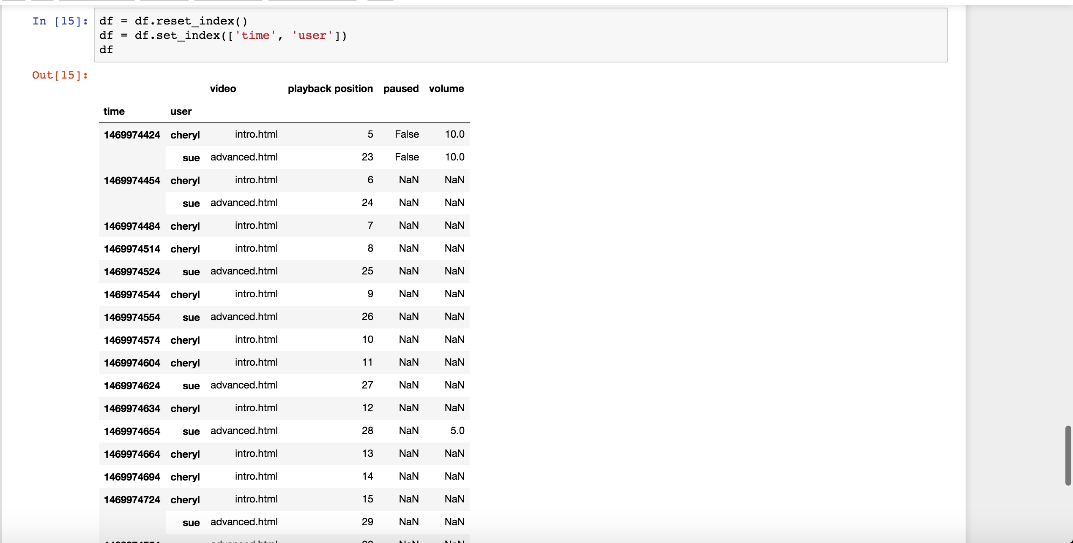Image resolution: width=1073 pixels, height=543 pixels.
Task: Click the vertical page scrollbar thumb
Action: (x=1068, y=455)
